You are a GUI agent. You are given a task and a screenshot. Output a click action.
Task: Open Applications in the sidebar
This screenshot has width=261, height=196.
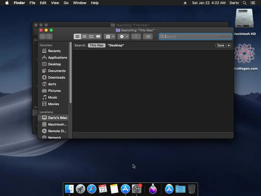coord(53,57)
